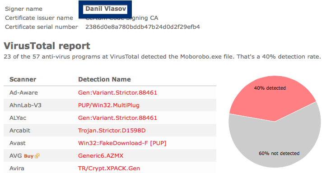This screenshot has height=173, width=326.
Task: Click the Win32:FakeDownload-F [PUP] detection
Action: point(122,143)
